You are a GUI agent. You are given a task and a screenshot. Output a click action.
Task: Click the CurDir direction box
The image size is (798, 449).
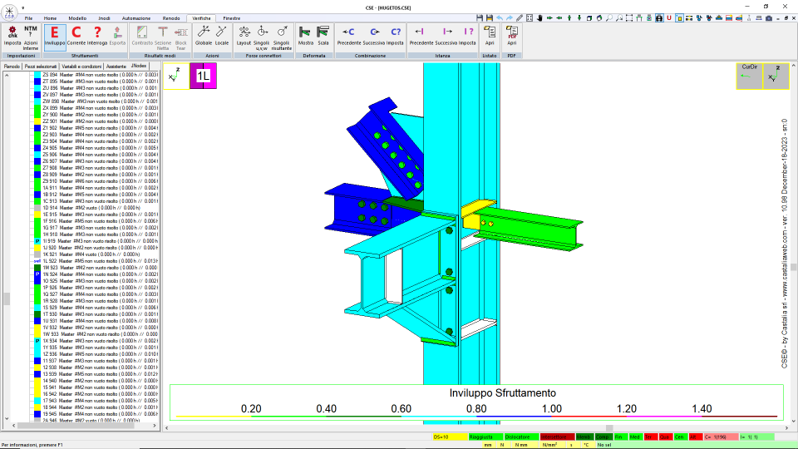tap(749, 76)
